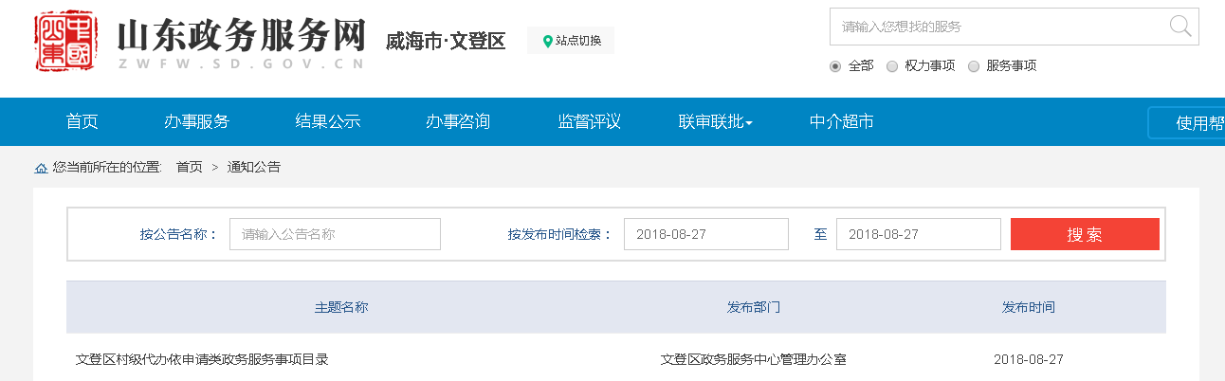Open 中介超市 in the navigation bar

coord(841,122)
